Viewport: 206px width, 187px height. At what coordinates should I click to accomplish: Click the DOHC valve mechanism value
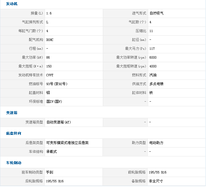point(50,40)
